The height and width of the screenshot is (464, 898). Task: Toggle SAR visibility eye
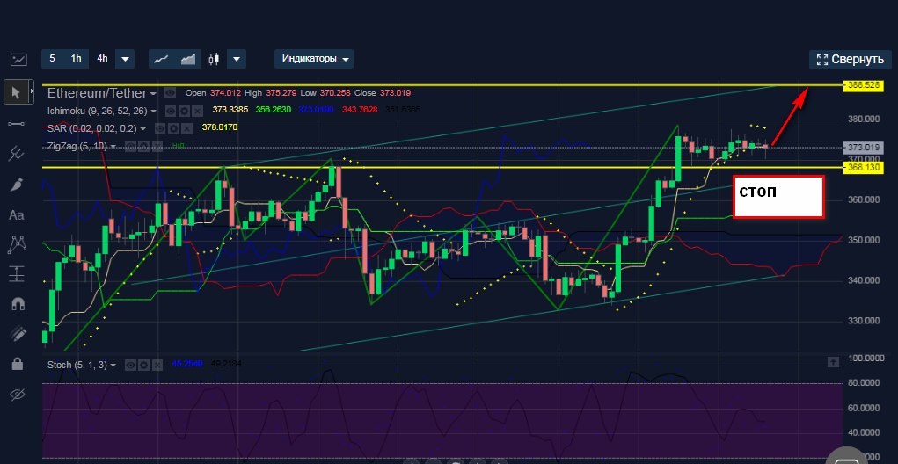160,128
